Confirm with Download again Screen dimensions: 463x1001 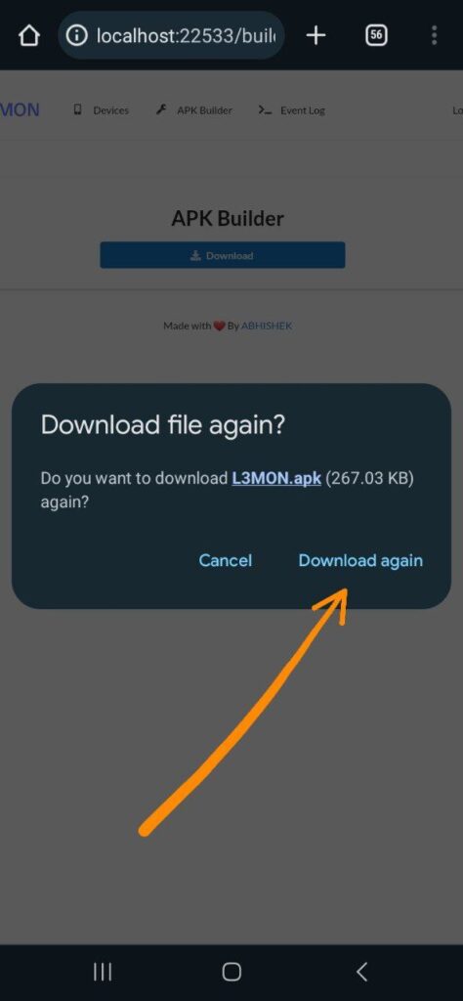[x=360, y=560]
